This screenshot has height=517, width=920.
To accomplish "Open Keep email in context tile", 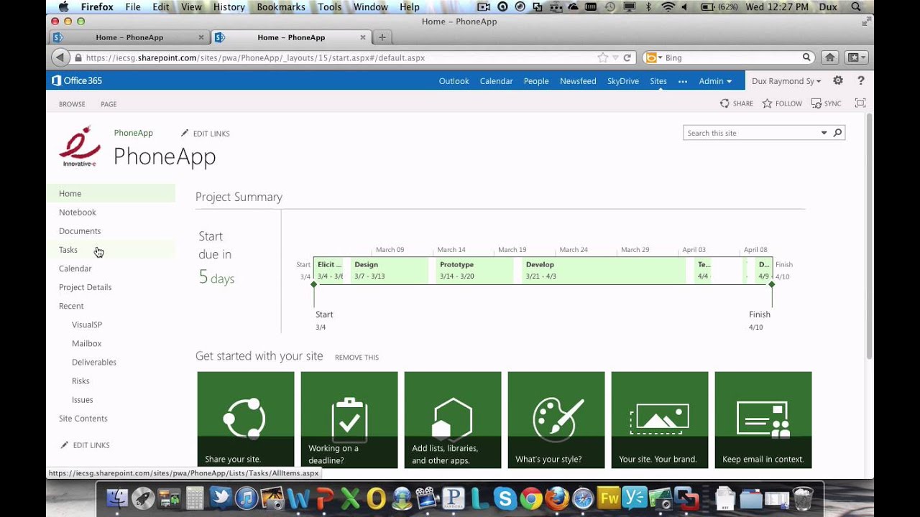I will coord(763,419).
